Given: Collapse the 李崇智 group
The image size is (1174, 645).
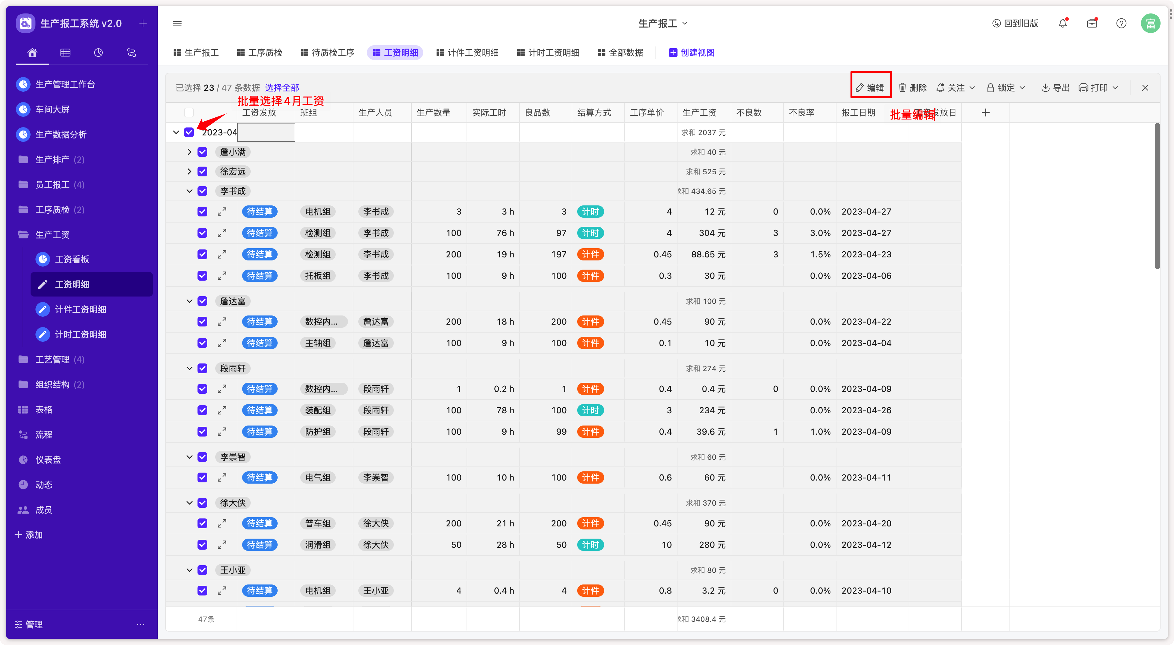Looking at the screenshot, I should point(189,457).
